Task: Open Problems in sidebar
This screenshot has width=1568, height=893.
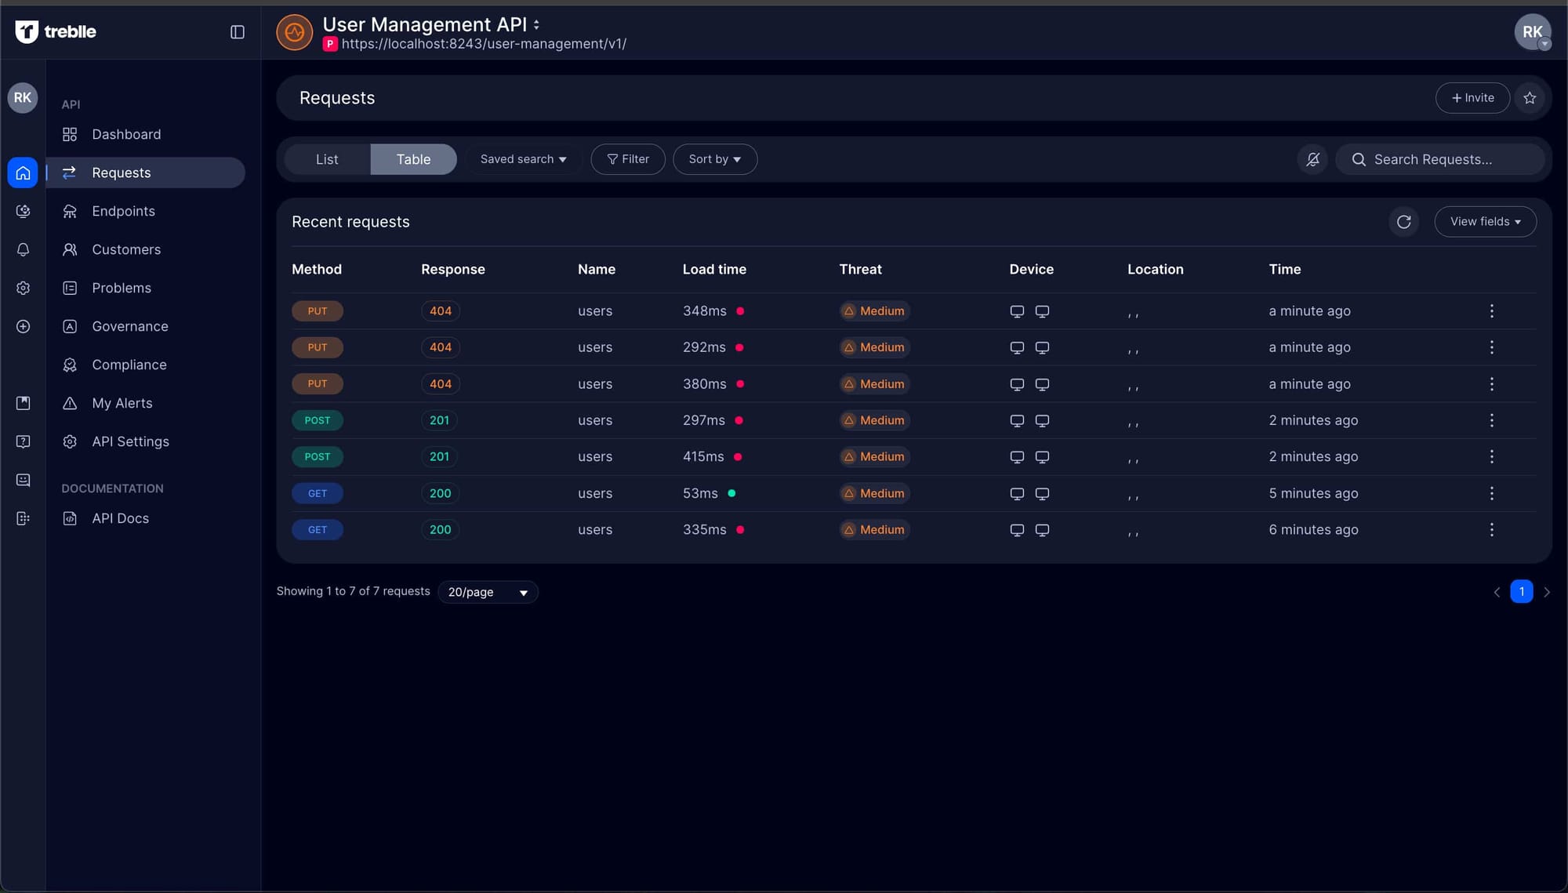Action: click(146, 288)
